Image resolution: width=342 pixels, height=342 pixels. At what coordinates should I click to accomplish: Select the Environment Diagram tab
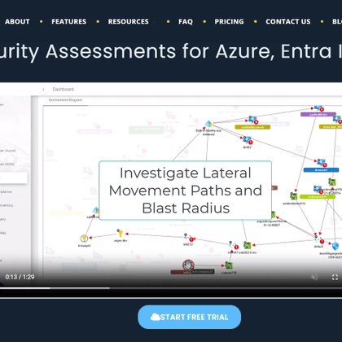[65, 100]
